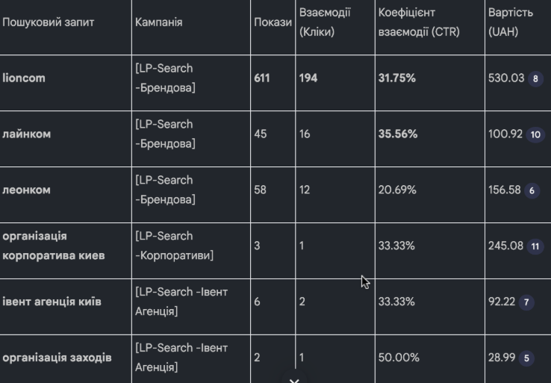Select the Кампанія column header
551x383 pixels.
[x=158, y=22]
